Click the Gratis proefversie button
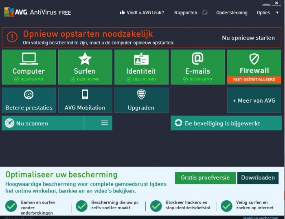The width and height of the screenshot is (285, 219). click(x=205, y=178)
